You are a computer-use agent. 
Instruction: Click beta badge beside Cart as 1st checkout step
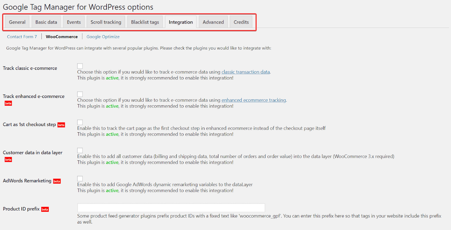pos(61,125)
